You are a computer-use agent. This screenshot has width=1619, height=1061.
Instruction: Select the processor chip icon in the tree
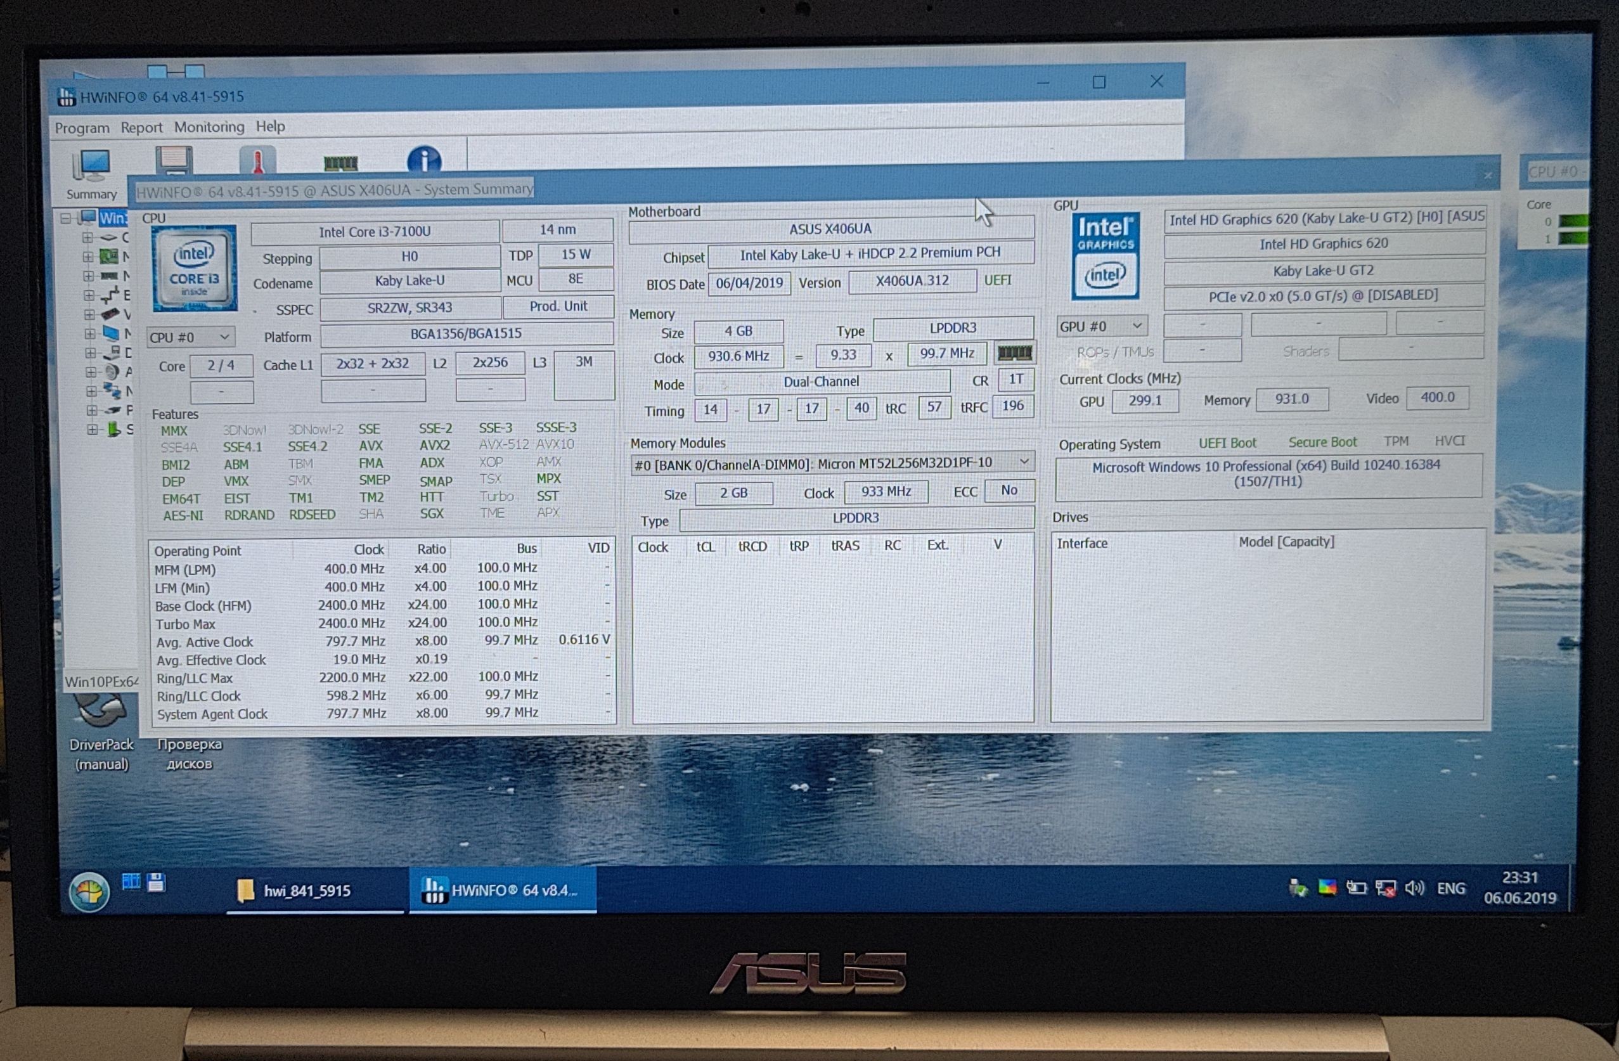(x=109, y=238)
